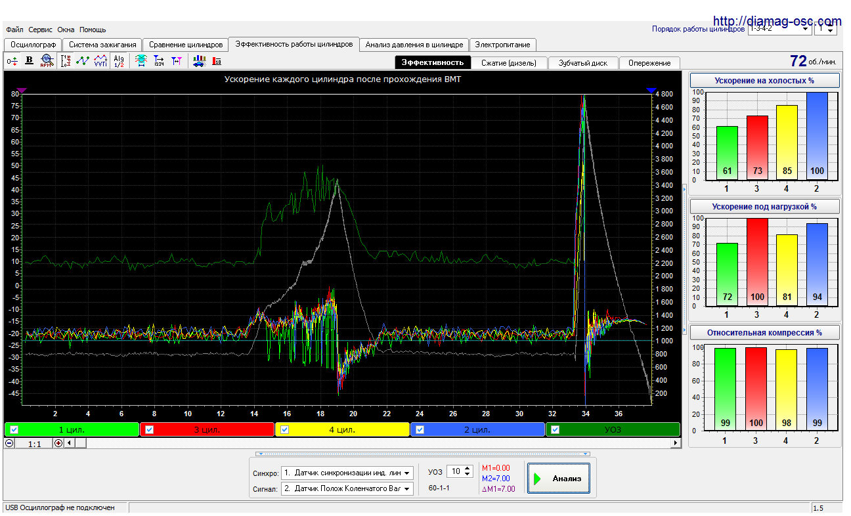
Task: Open the Файл menu
Action: [14, 30]
